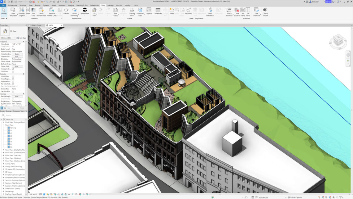353x199 pixels.
Task: Check the Crop View checkbox
Action: (13, 77)
